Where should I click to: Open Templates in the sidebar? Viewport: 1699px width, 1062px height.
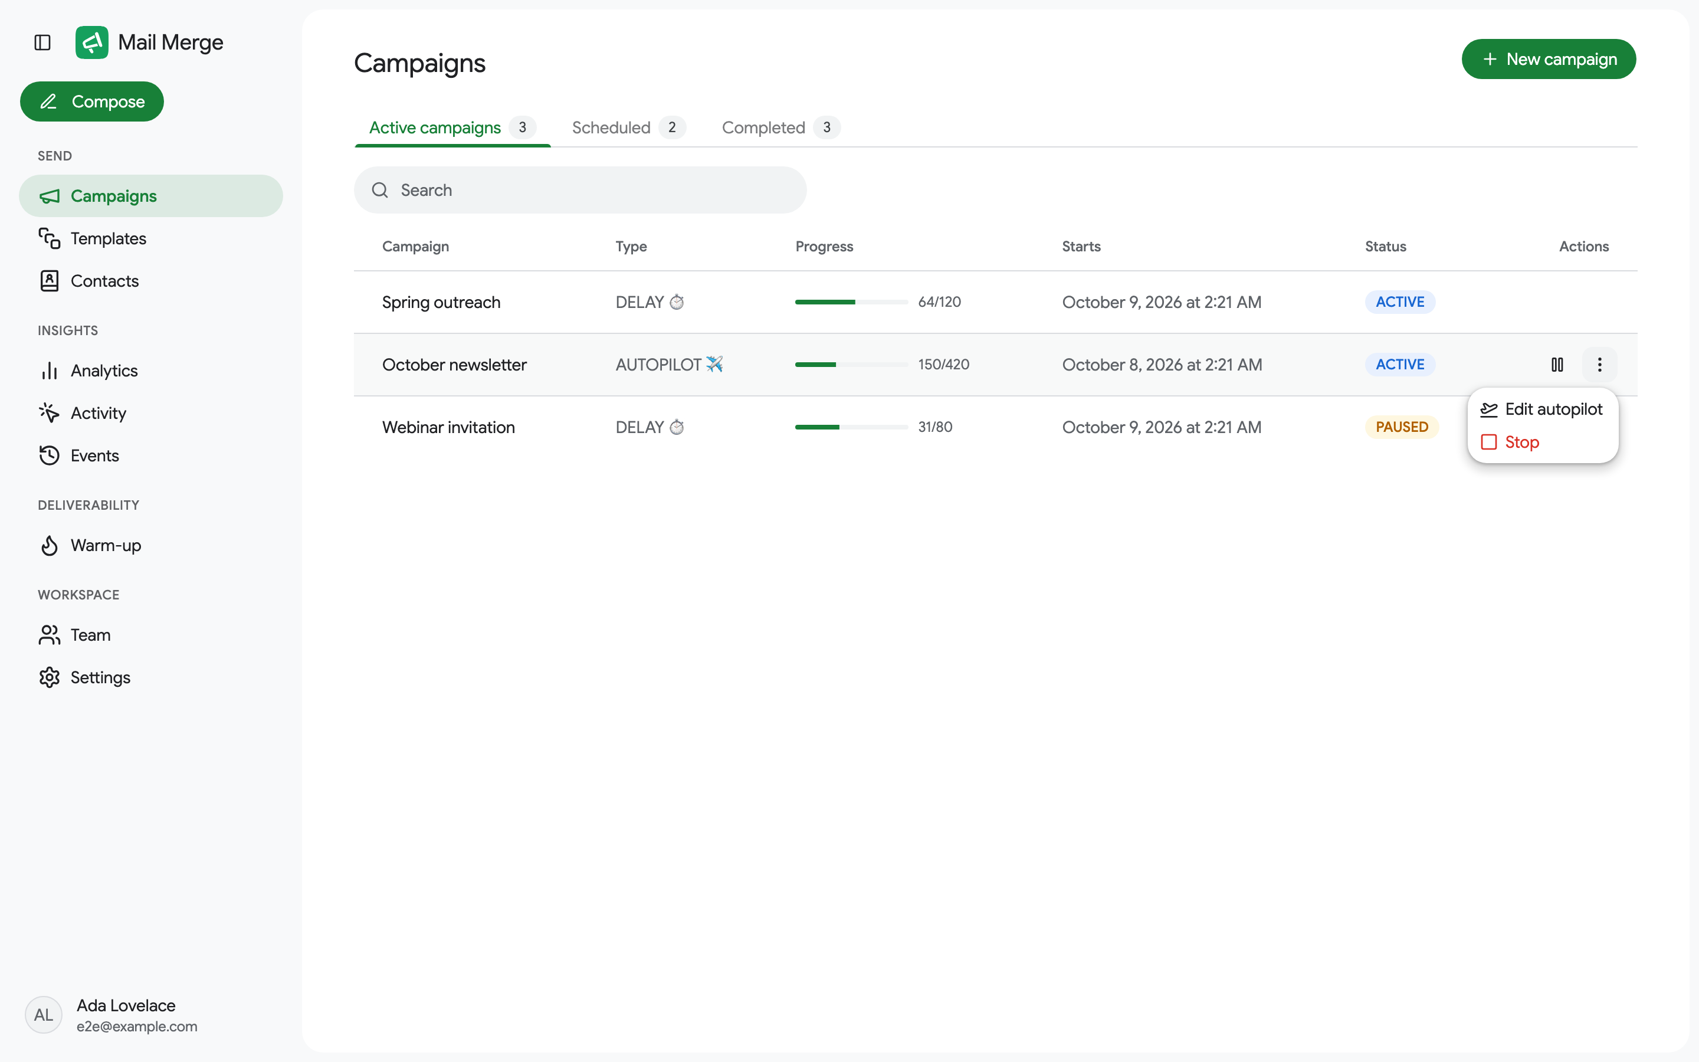pos(151,239)
